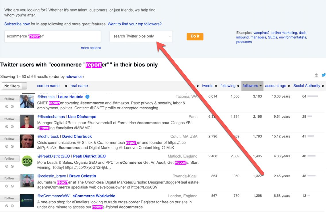The width and height of the screenshot is (327, 212).
Task: Click the sort arrows beside the tweets column
Action: pos(216,86)
